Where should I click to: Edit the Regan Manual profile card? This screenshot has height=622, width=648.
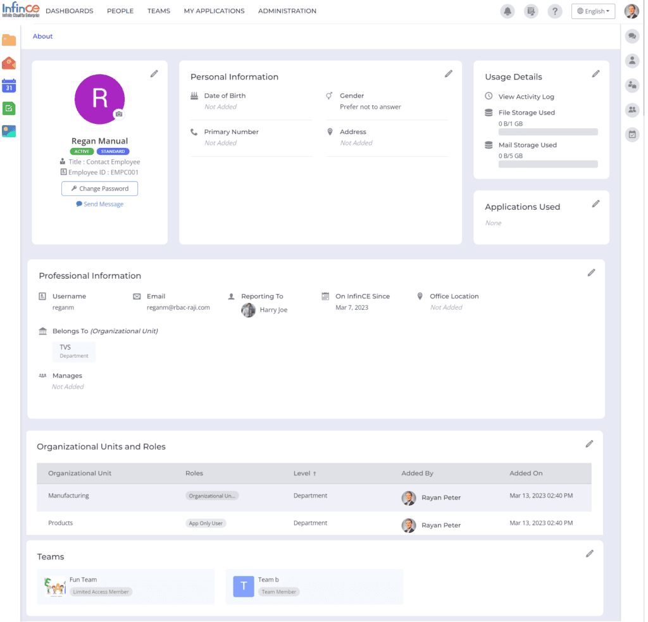[x=154, y=74]
